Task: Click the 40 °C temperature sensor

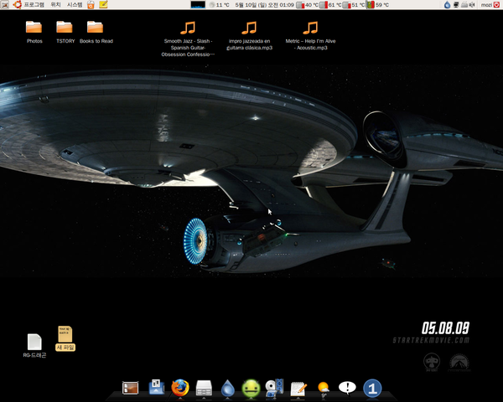Action: [307, 5]
